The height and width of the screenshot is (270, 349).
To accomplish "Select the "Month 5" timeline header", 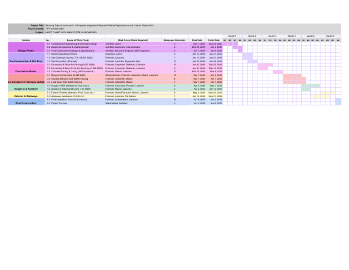I will (311, 36).
